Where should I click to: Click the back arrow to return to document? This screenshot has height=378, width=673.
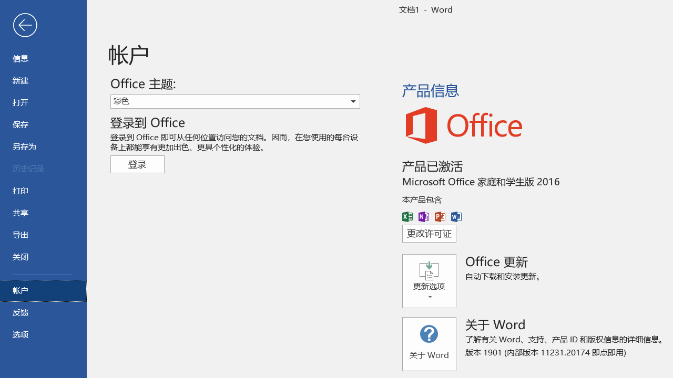[x=25, y=25]
